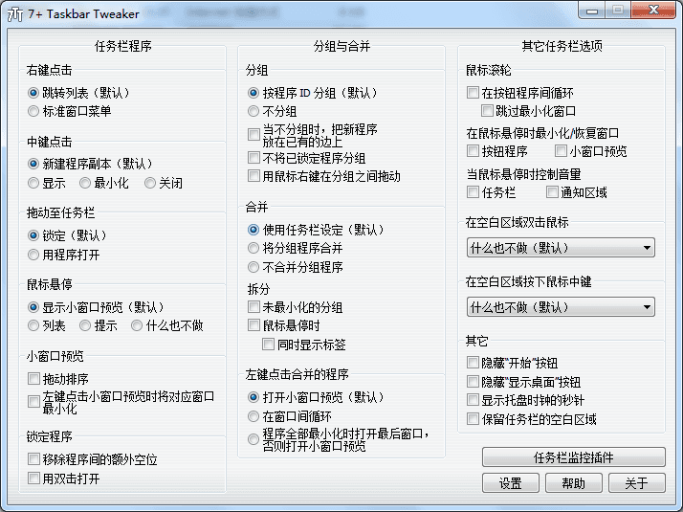Select 程序全部最小化时打开最后窗口 option
Image resolution: width=683 pixels, height=512 pixels.
click(253, 439)
